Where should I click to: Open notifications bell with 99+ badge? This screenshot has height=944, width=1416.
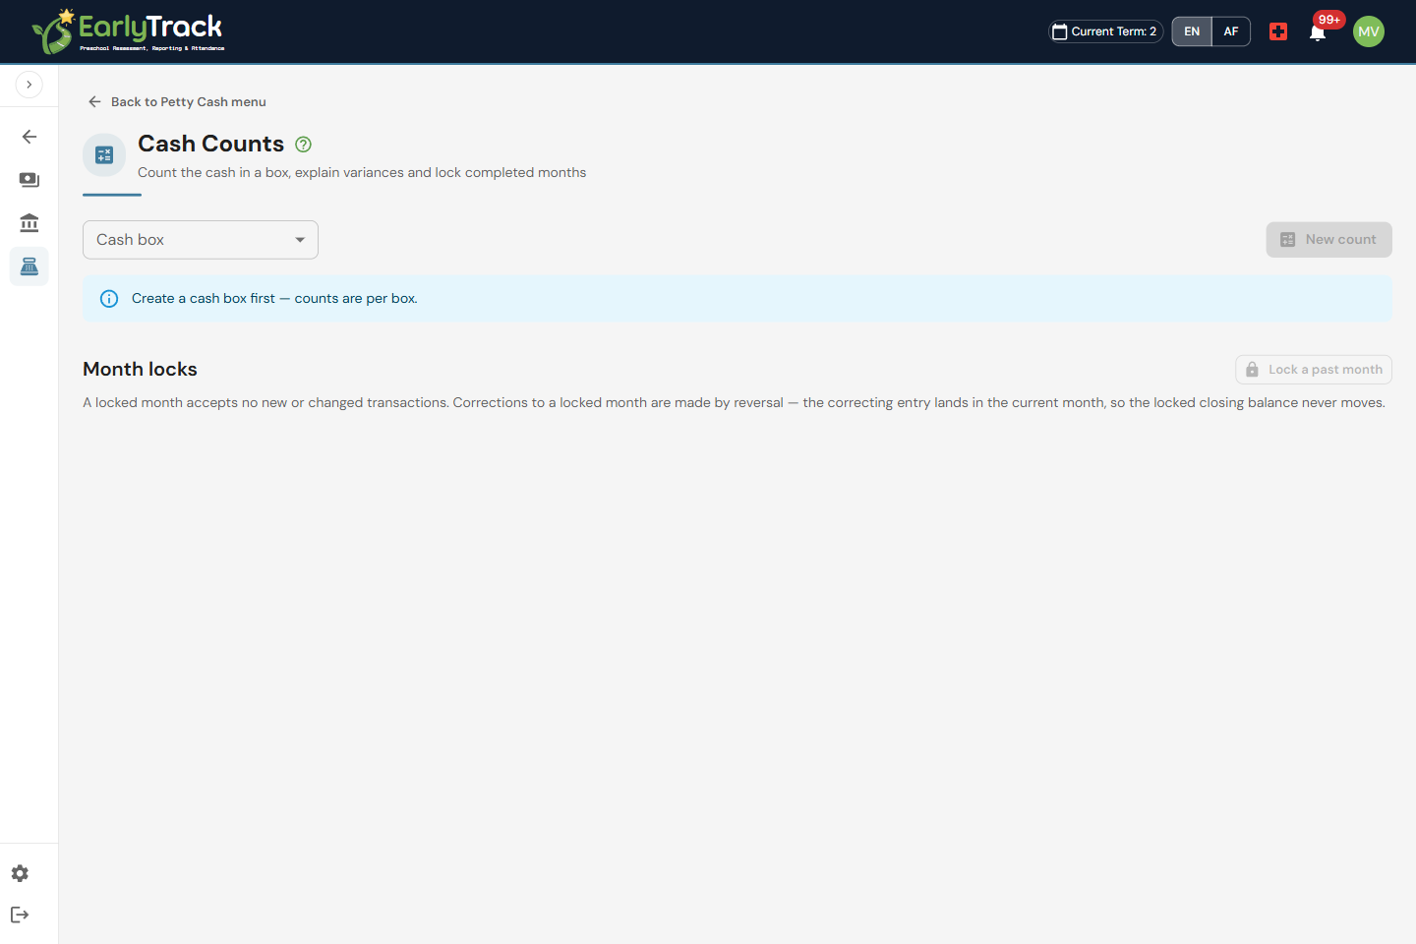[1318, 31]
